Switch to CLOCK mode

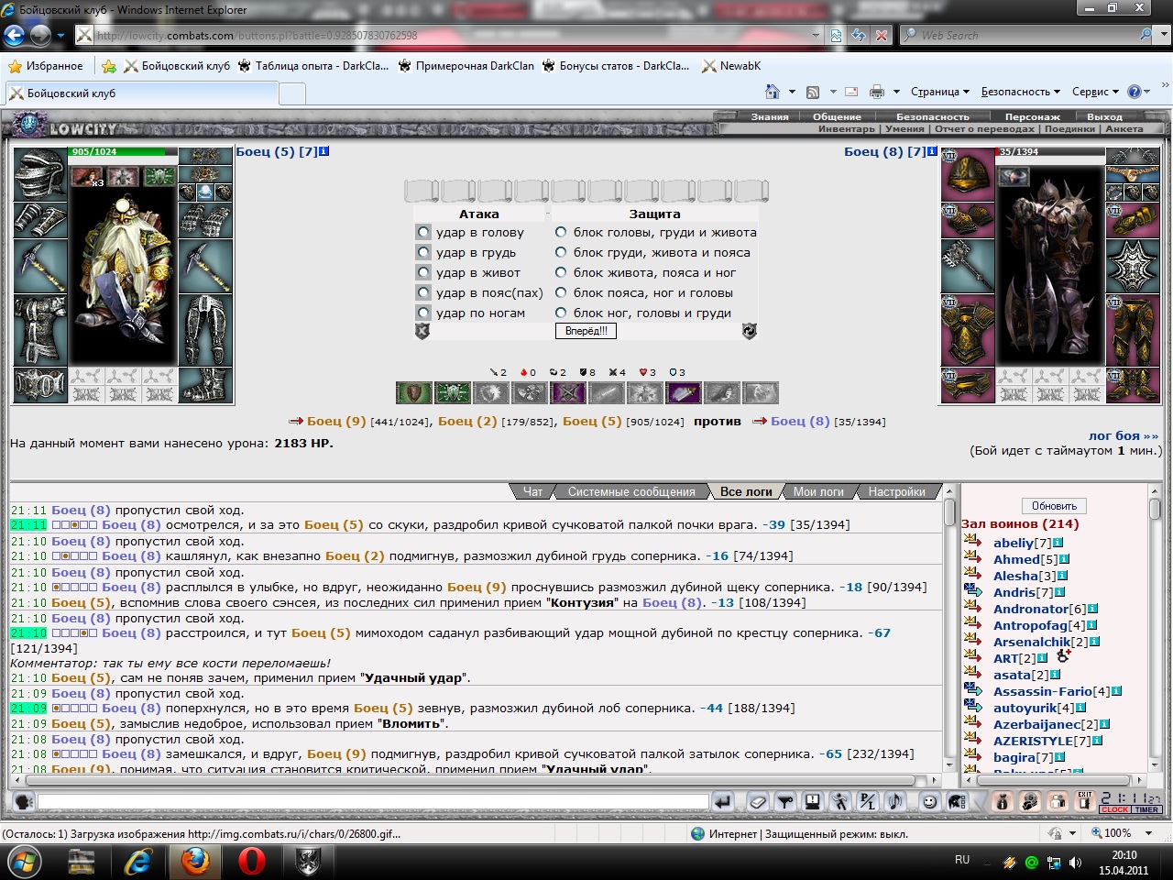pos(1115,809)
